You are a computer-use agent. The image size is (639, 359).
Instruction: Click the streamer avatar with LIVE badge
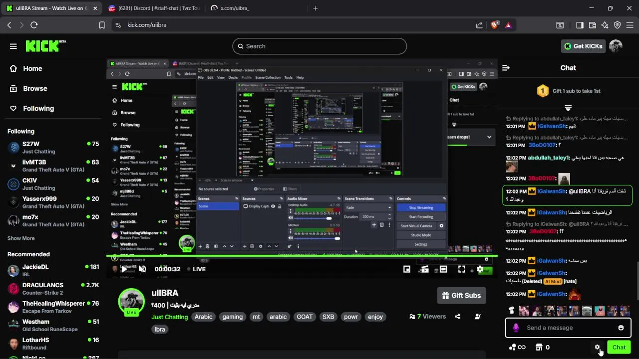(131, 302)
